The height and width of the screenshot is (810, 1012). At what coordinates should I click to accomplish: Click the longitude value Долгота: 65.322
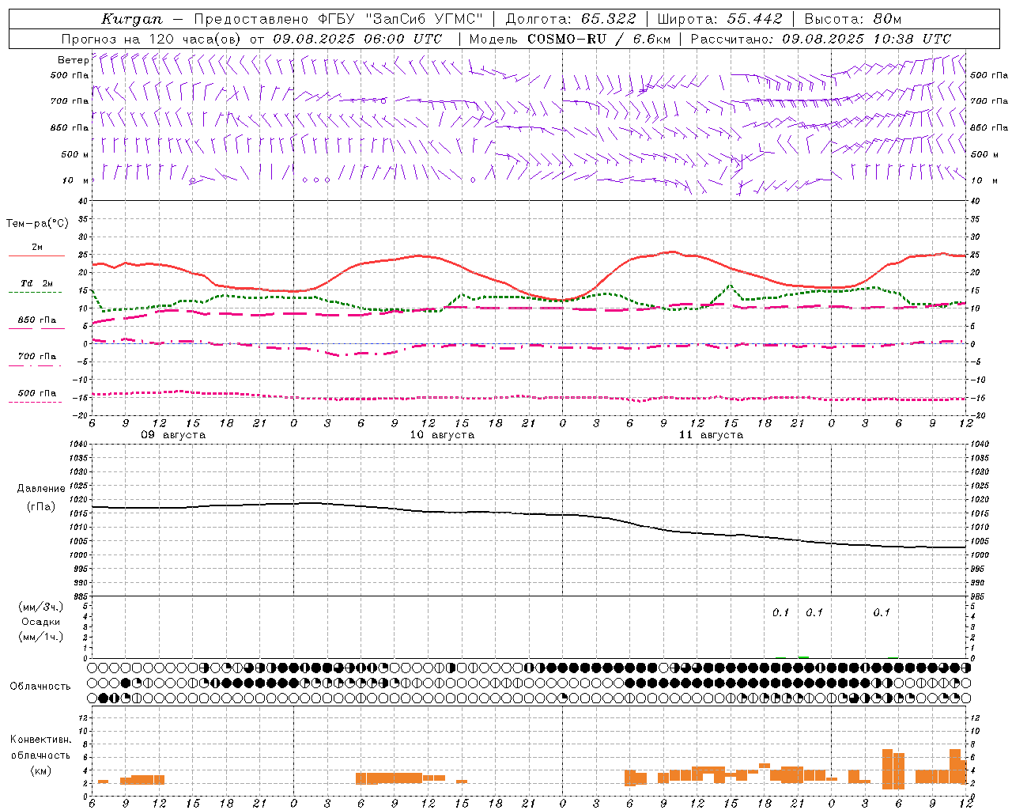coord(570,19)
